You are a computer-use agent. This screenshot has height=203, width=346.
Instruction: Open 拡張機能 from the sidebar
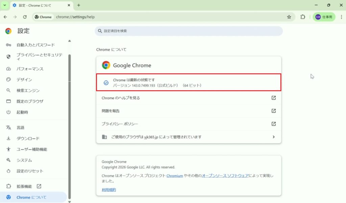coord(24,186)
